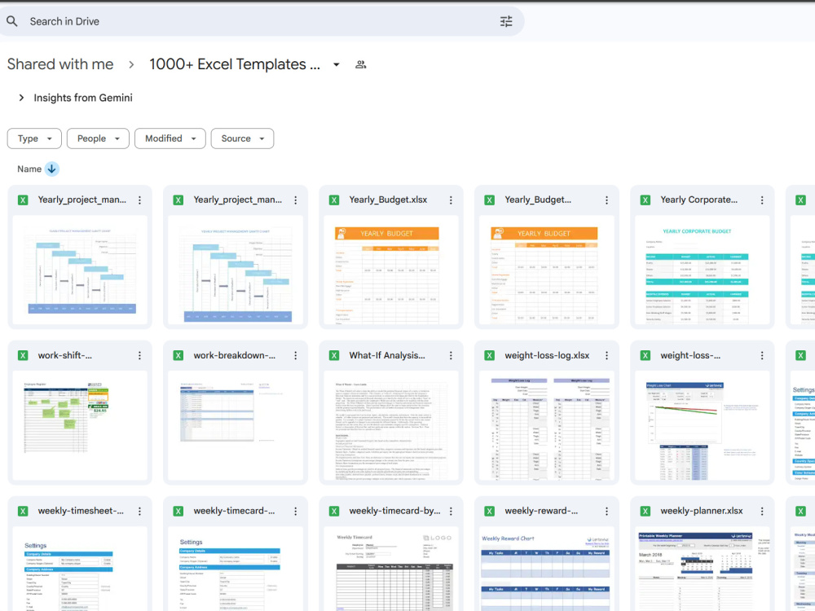The image size is (815, 611).
Task: Click Excel icon of Yearly_Budget.xlsx
Action: (334, 200)
